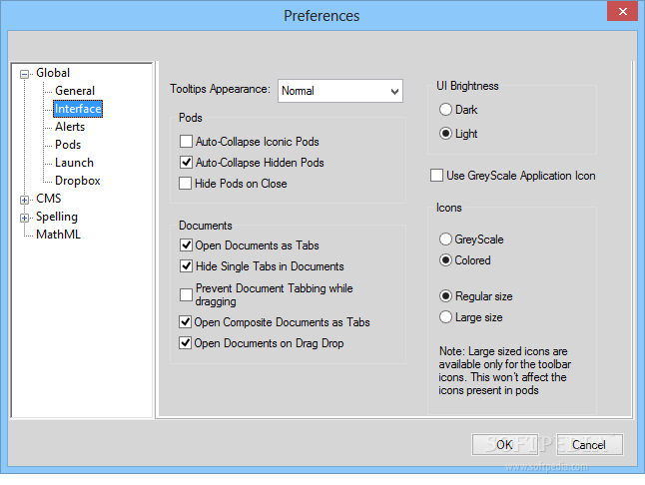Expand the Spelling tree node

24,218
